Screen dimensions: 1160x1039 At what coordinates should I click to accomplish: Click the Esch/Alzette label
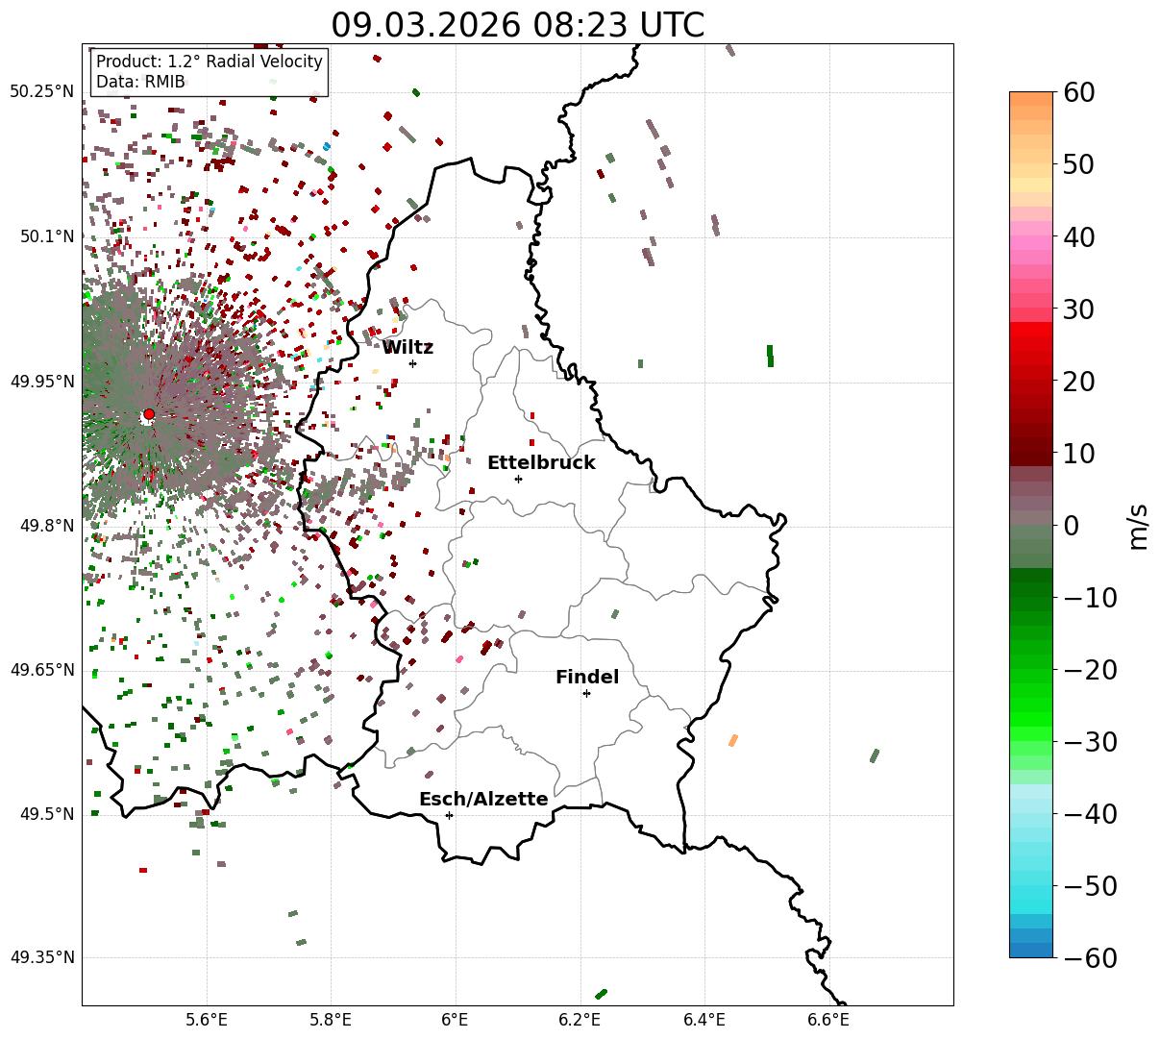(x=483, y=800)
